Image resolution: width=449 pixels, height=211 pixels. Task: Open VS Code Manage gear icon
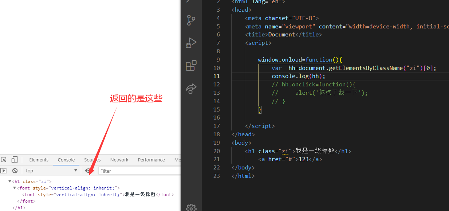coord(191,207)
